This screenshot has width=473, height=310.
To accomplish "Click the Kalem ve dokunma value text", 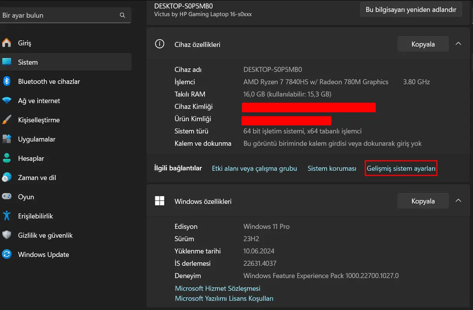I will pyautogui.click(x=333, y=143).
